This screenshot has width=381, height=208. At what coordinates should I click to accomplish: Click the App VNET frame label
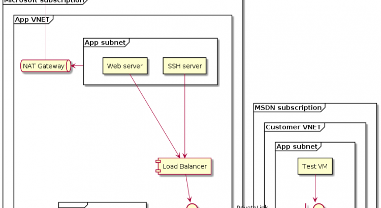32,19
